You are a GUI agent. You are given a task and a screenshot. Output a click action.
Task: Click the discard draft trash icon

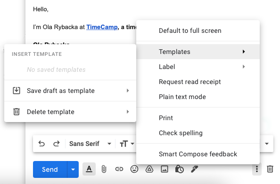270,169
